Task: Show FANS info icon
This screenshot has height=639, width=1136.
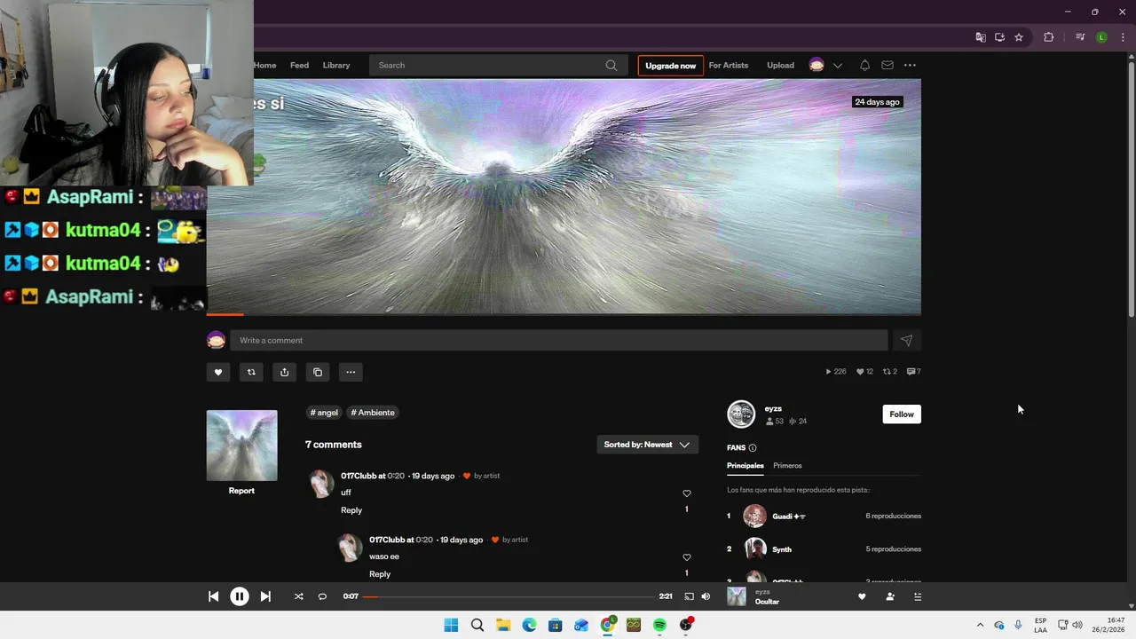Action: click(x=753, y=448)
